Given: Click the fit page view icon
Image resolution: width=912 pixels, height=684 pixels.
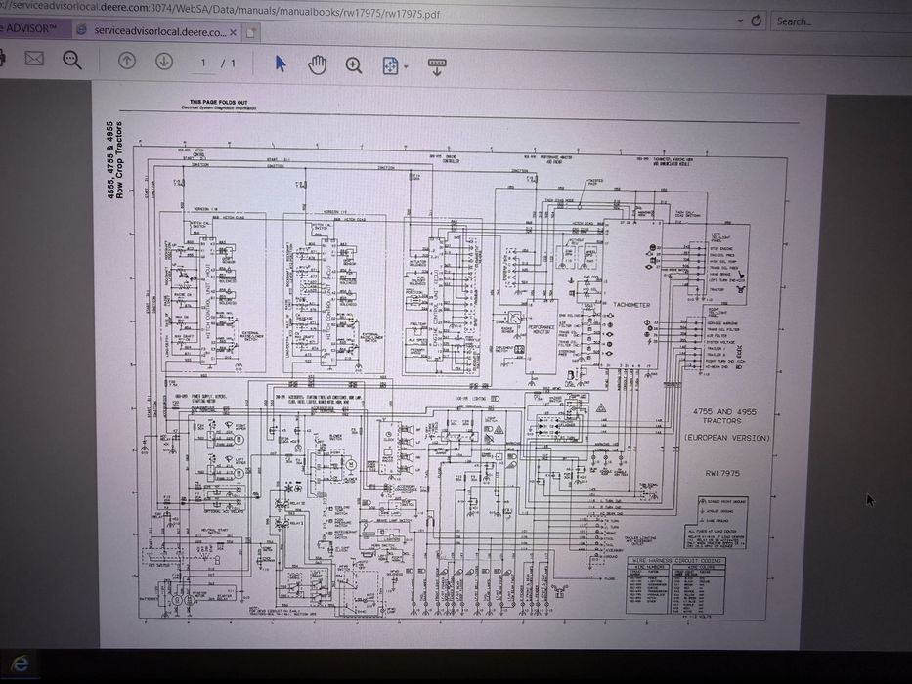Looking at the screenshot, I should coord(390,65).
